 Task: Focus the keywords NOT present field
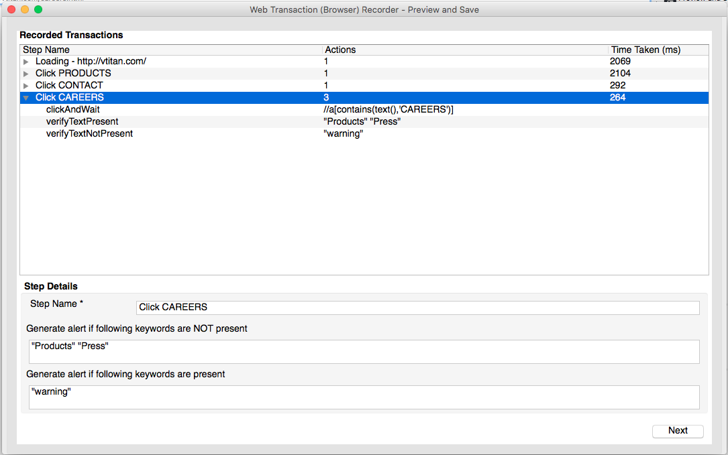364,352
